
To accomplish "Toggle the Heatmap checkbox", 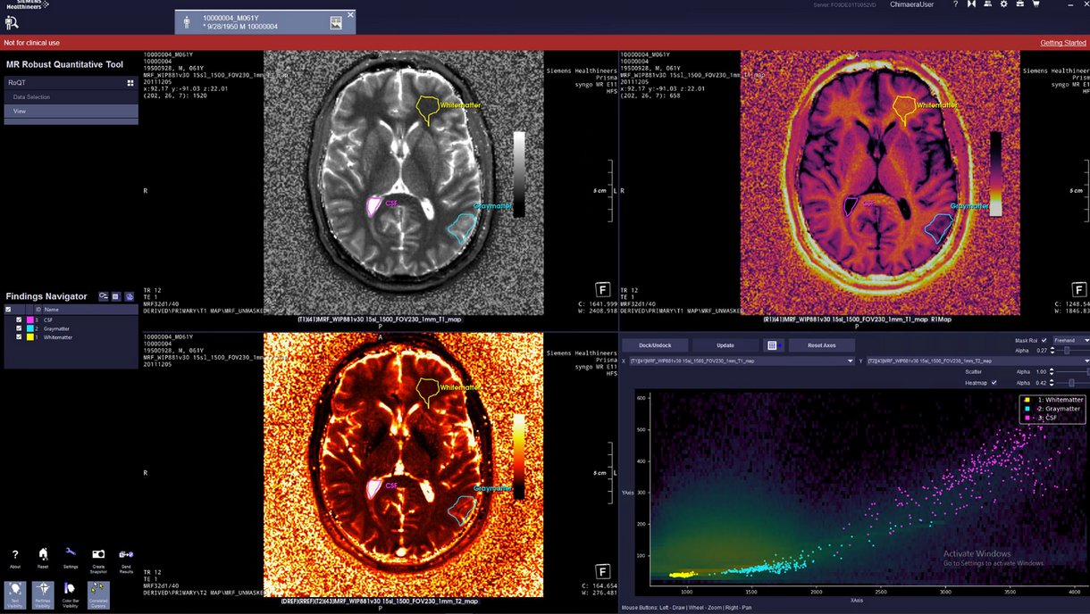I will pos(994,383).
